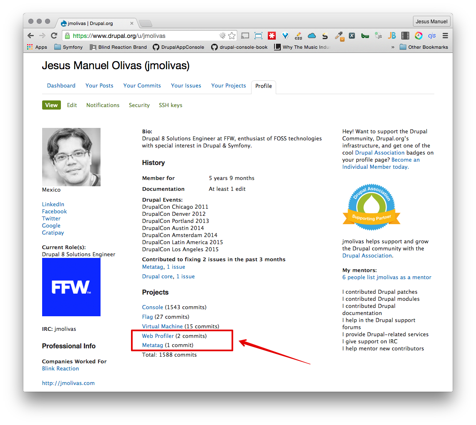Viewport: 476px width, 425px height.
Task: Click the HTTPS padlock in the address bar
Action: (x=67, y=36)
